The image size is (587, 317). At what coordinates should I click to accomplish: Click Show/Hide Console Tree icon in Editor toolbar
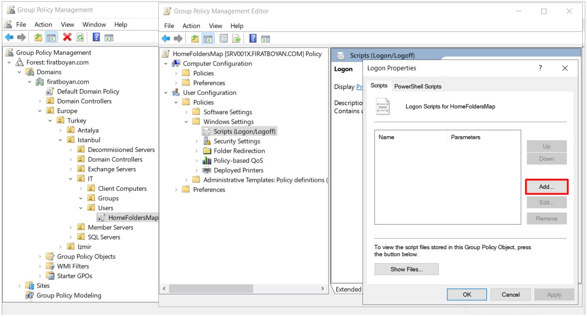(x=208, y=39)
